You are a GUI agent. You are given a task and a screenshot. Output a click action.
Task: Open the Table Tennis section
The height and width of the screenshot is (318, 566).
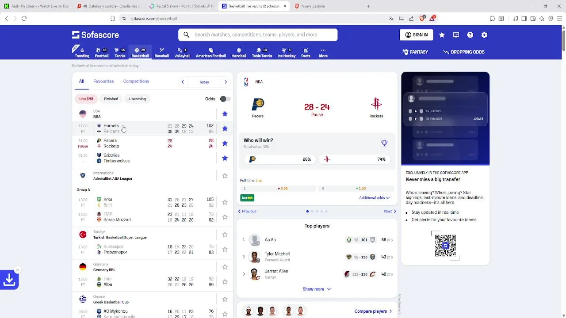[x=262, y=52]
